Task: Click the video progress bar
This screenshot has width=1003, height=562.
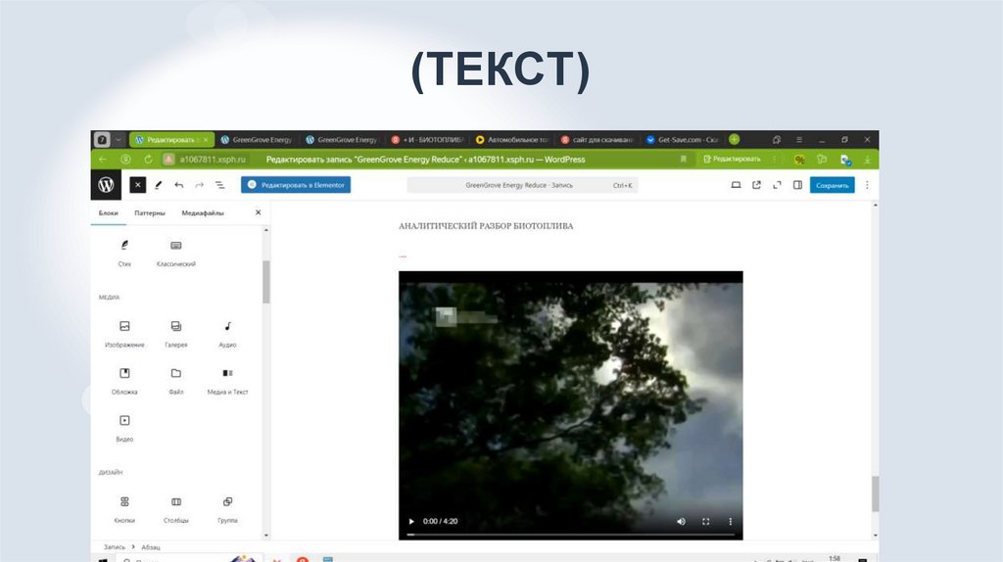Action: [x=571, y=534]
